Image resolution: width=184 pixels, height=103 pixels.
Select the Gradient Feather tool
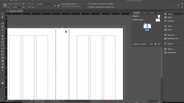(x=3, y=58)
